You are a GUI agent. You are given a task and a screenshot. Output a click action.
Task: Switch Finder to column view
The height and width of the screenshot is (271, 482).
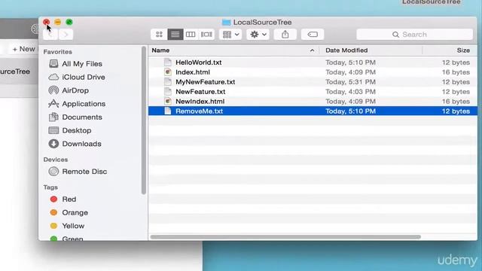click(x=191, y=35)
